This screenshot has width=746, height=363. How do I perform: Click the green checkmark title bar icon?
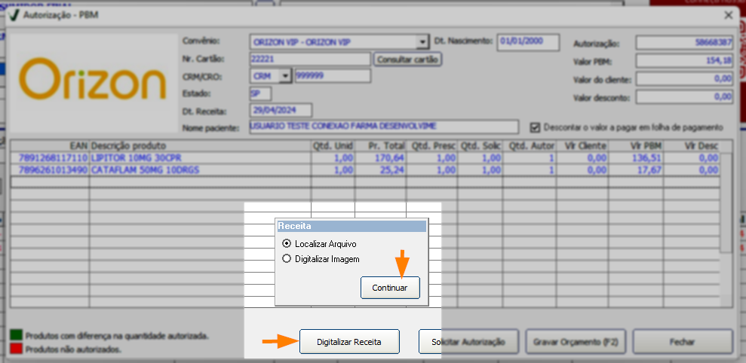pos(14,15)
